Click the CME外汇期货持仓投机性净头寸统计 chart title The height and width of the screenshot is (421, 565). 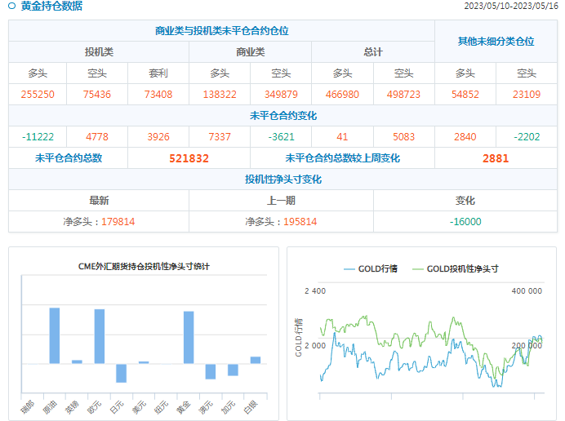144,266
